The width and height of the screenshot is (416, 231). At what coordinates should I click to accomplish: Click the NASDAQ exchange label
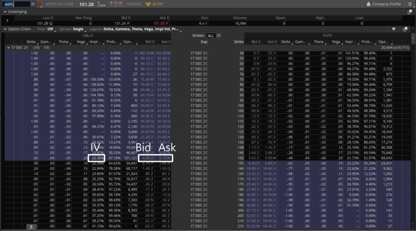click(x=134, y=4)
